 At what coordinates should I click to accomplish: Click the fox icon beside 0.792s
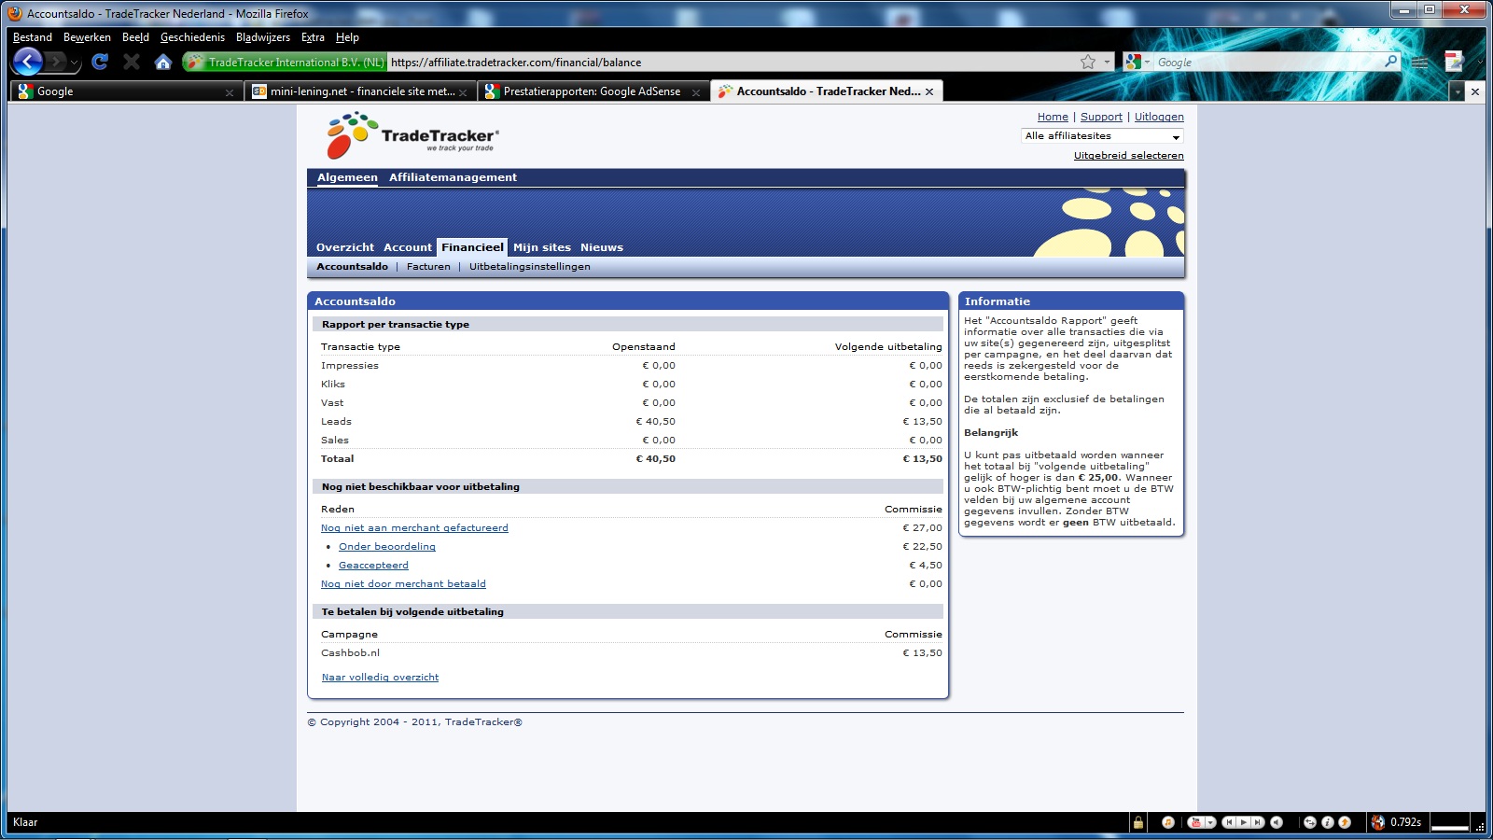(1378, 822)
